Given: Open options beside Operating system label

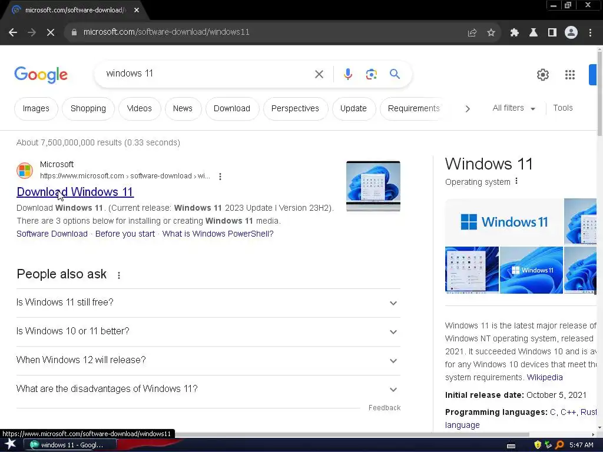Looking at the screenshot, I should 516,181.
